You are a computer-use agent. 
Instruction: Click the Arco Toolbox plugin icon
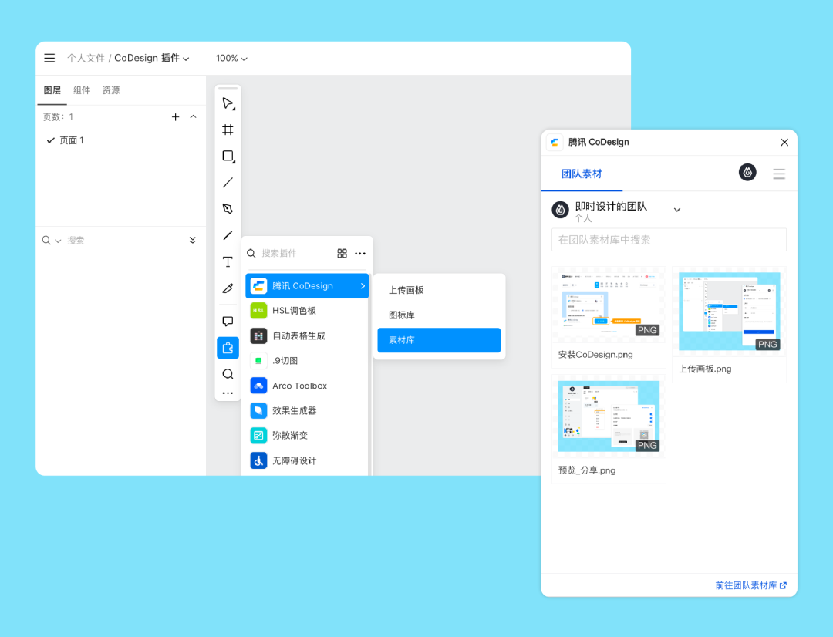pyautogui.click(x=258, y=386)
